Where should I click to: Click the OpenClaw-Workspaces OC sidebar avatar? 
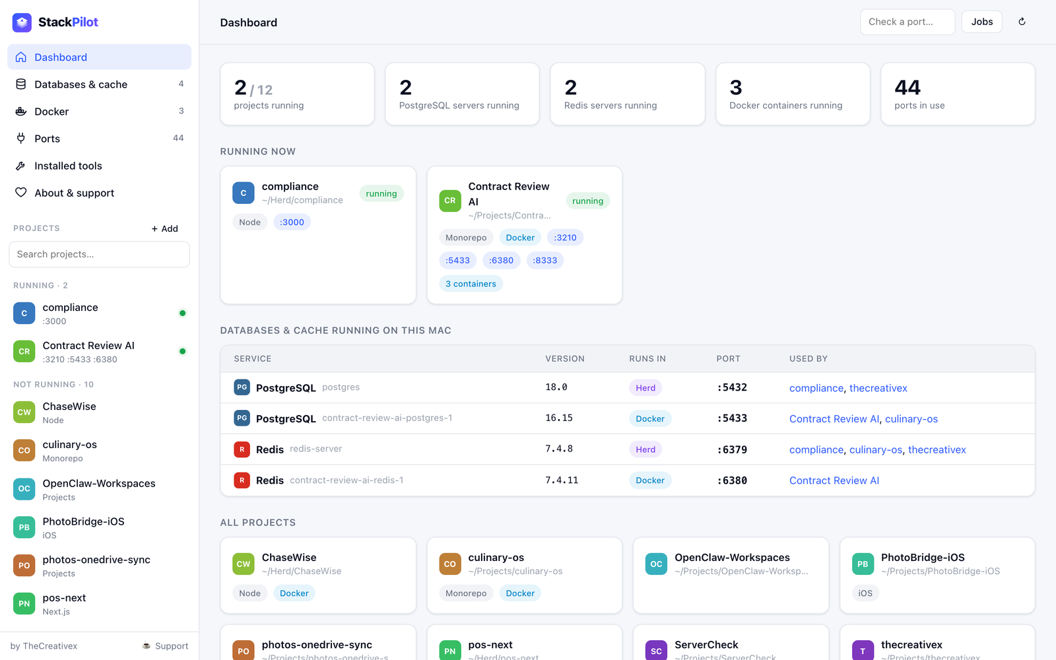click(x=24, y=489)
